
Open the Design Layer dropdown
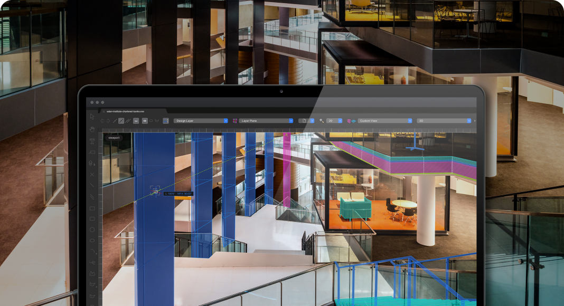pyautogui.click(x=201, y=121)
